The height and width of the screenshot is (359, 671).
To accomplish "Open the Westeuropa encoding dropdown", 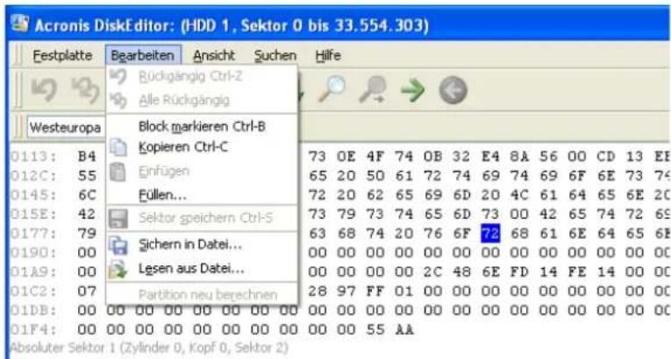I will pyautogui.click(x=66, y=127).
